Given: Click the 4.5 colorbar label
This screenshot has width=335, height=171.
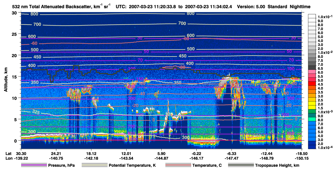Looking at the screenshot, I should coord(320,84).
